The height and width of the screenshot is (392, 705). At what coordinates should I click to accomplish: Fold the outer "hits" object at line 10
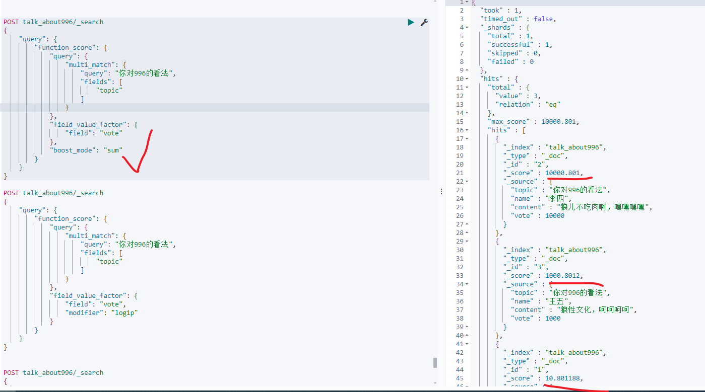coord(467,79)
